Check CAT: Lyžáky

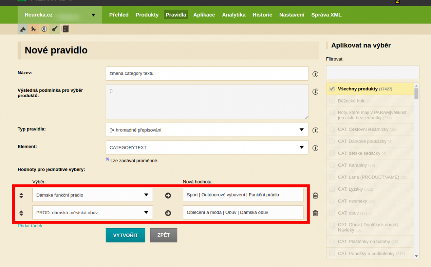332,189
